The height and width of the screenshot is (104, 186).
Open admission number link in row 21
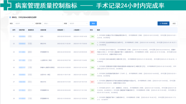point(22,37)
